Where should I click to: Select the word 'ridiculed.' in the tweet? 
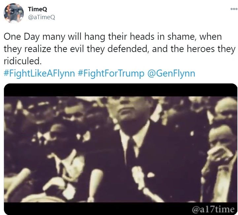pyautogui.click(x=23, y=61)
